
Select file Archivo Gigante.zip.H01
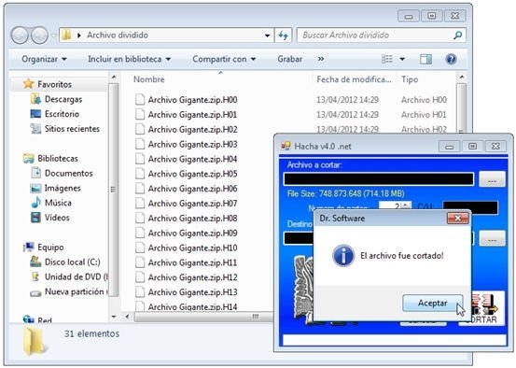point(192,115)
